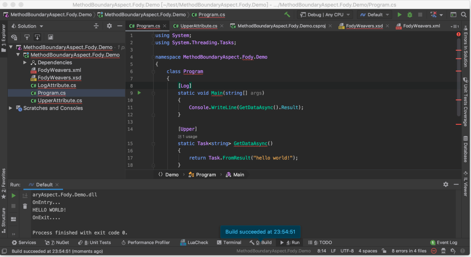This screenshot has width=471, height=257.
Task: Open the Database side panel
Action: click(465, 149)
